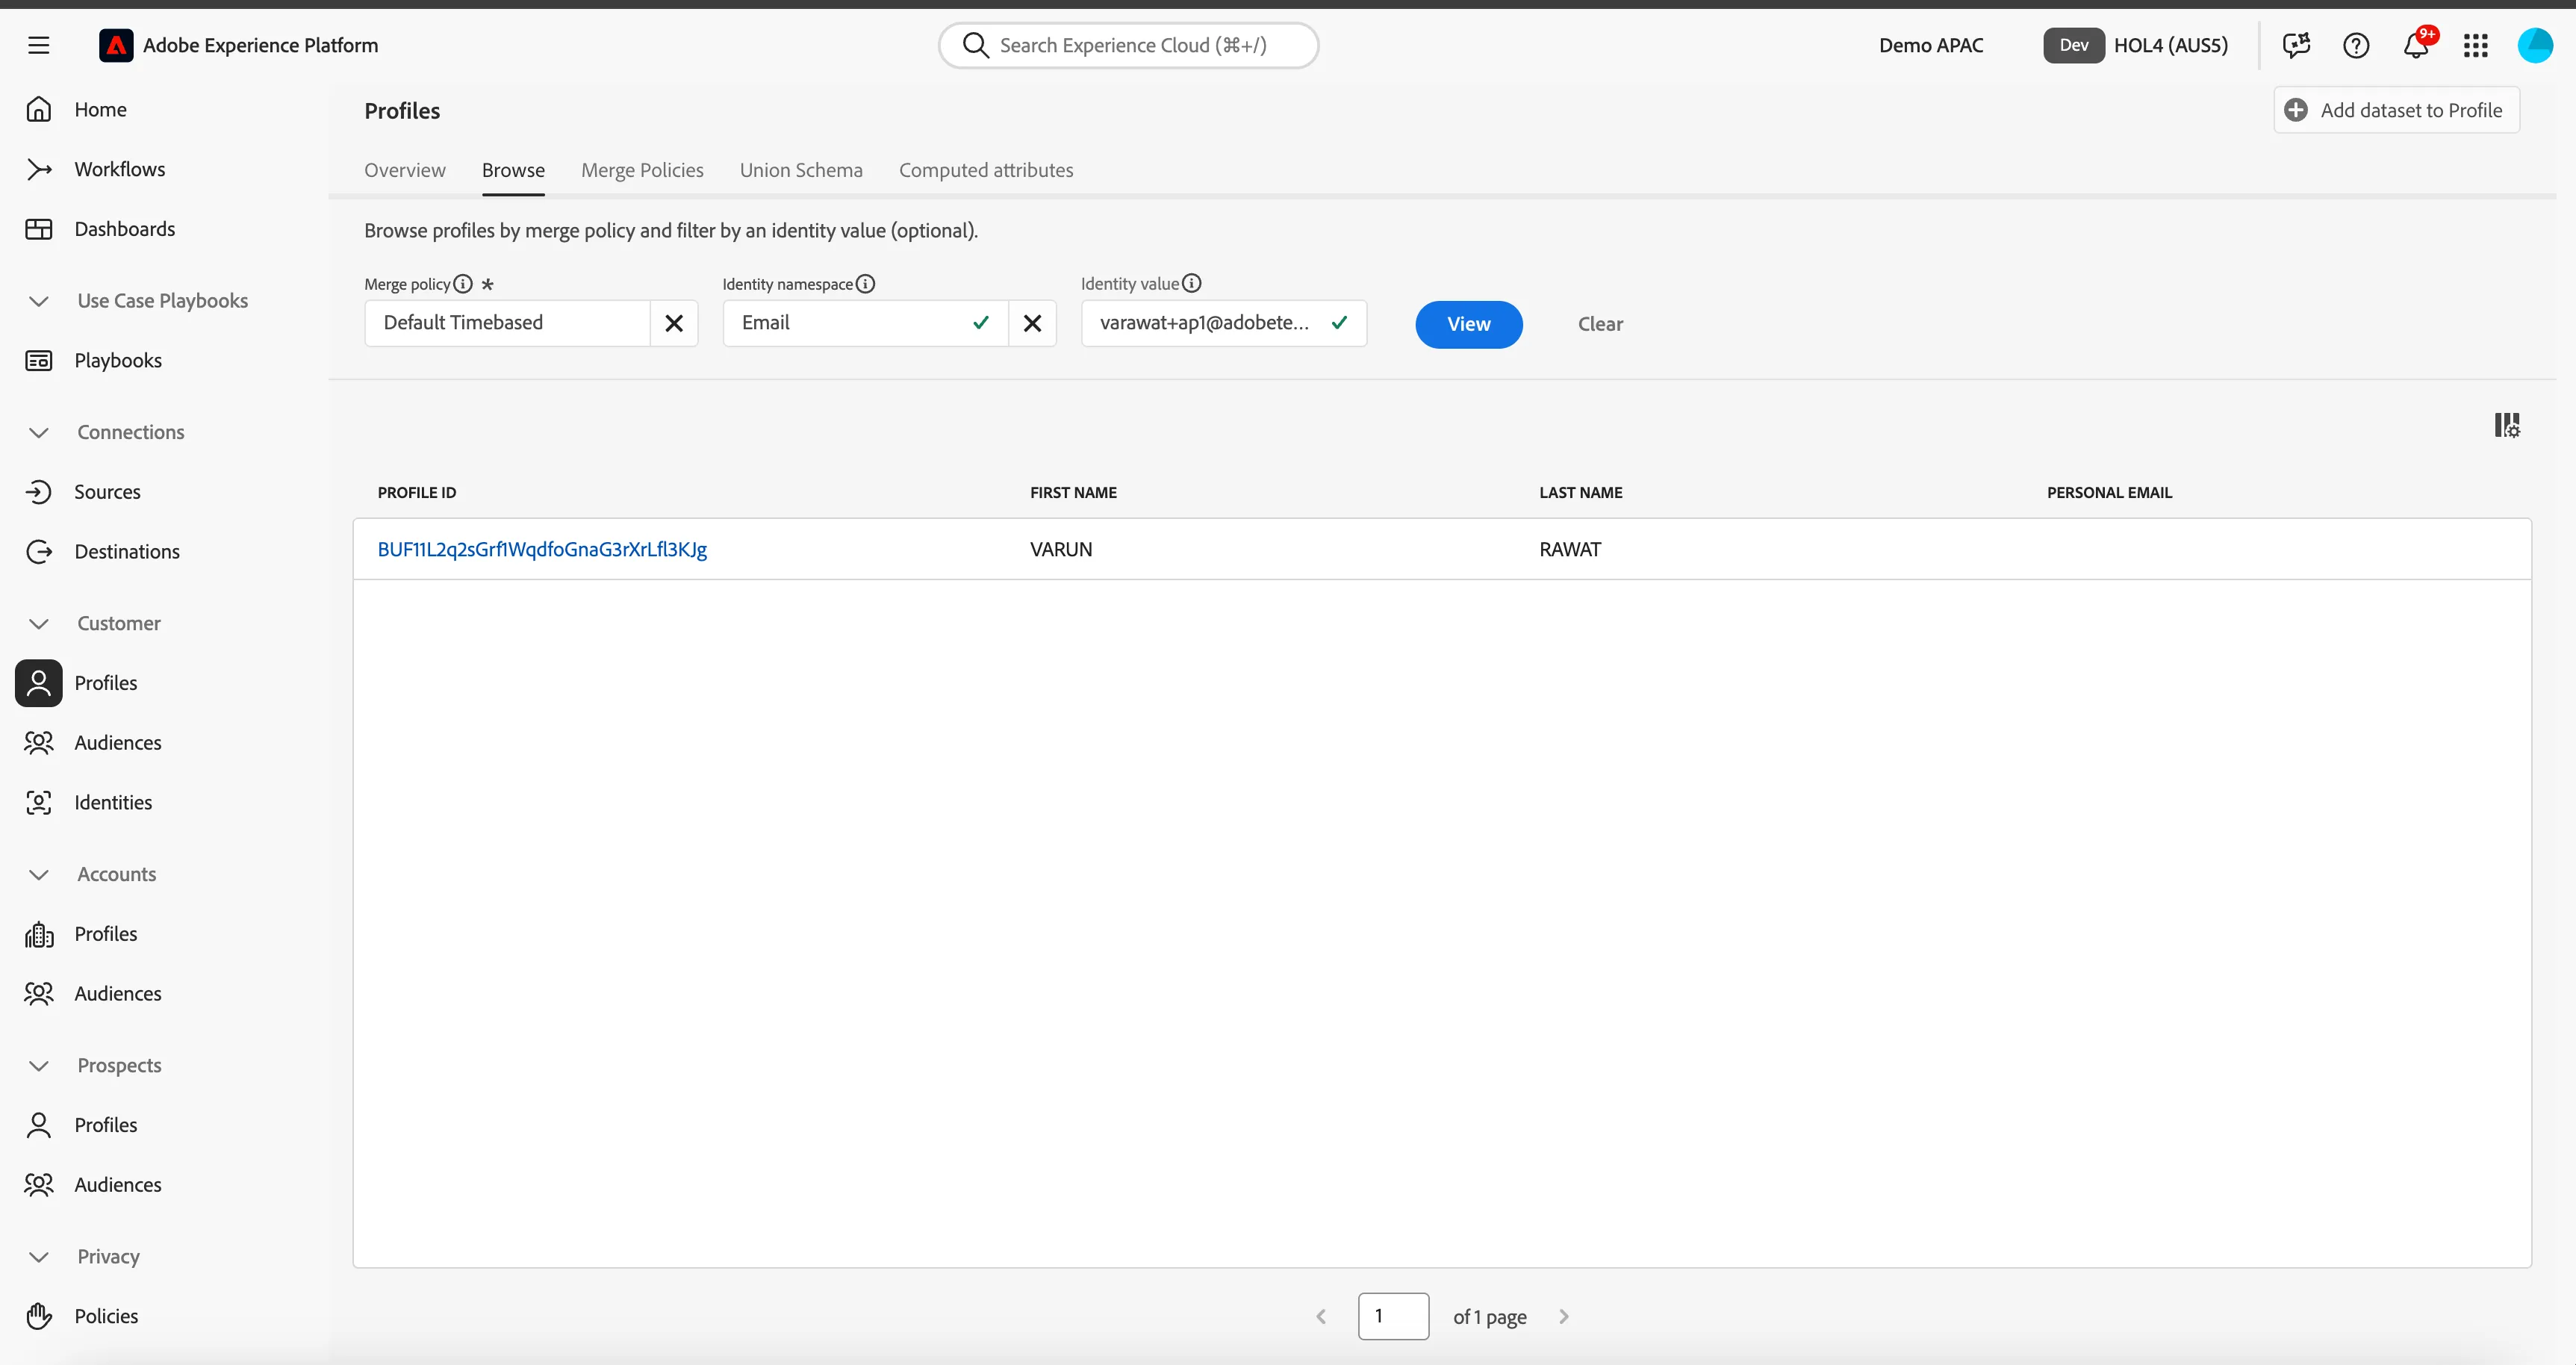Open the app switcher grid
This screenshot has width=2576, height=1365.
pyautogui.click(x=2476, y=45)
